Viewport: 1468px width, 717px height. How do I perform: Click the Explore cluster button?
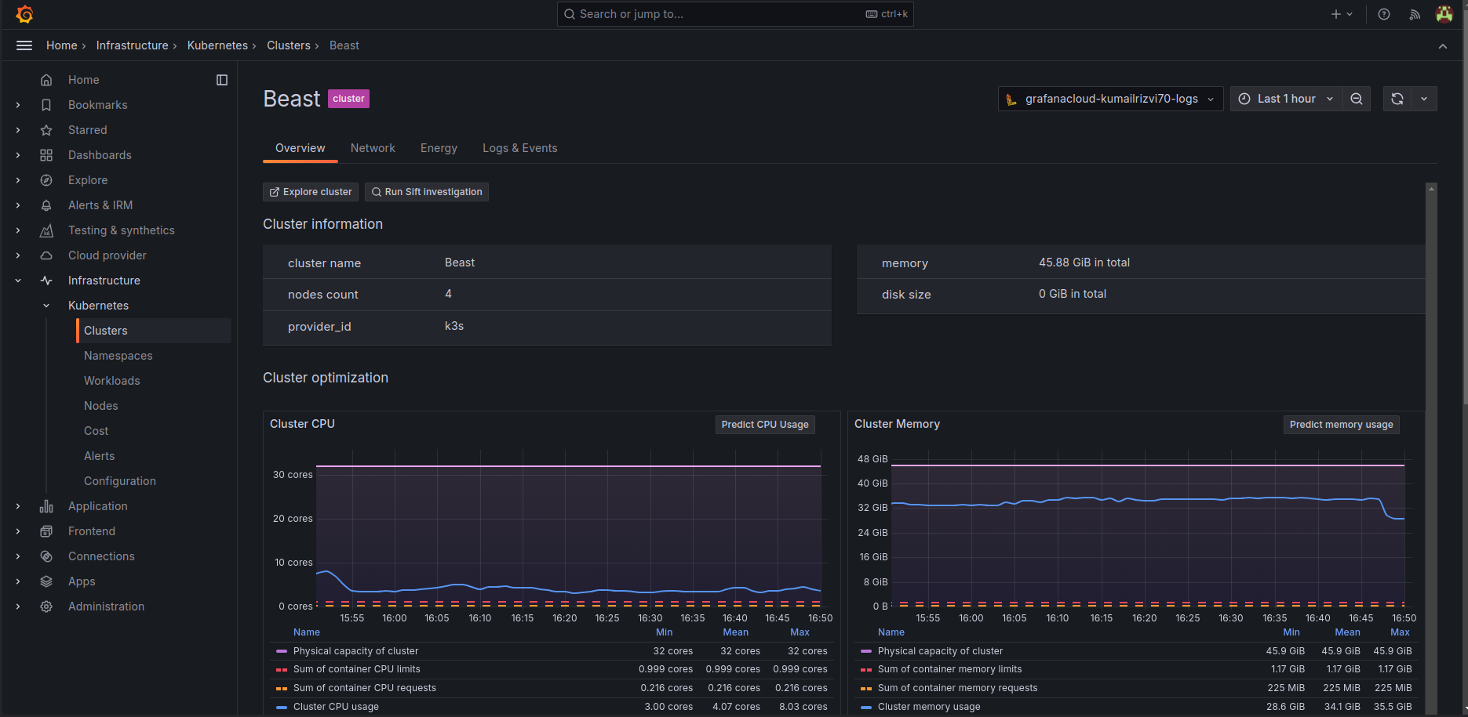[311, 192]
